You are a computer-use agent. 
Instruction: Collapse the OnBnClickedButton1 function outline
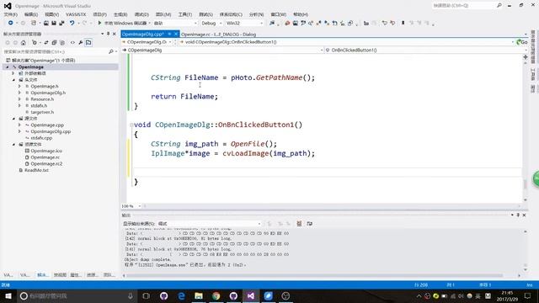point(131,125)
